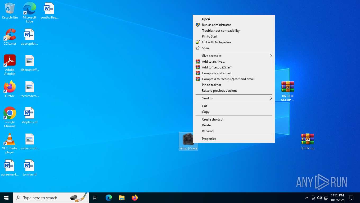This screenshot has width=360, height=203.
Task: Launch Edge from the taskbar
Action: coord(109,198)
